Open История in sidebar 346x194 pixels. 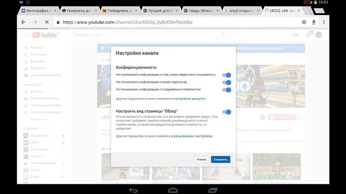[x=37, y=91]
